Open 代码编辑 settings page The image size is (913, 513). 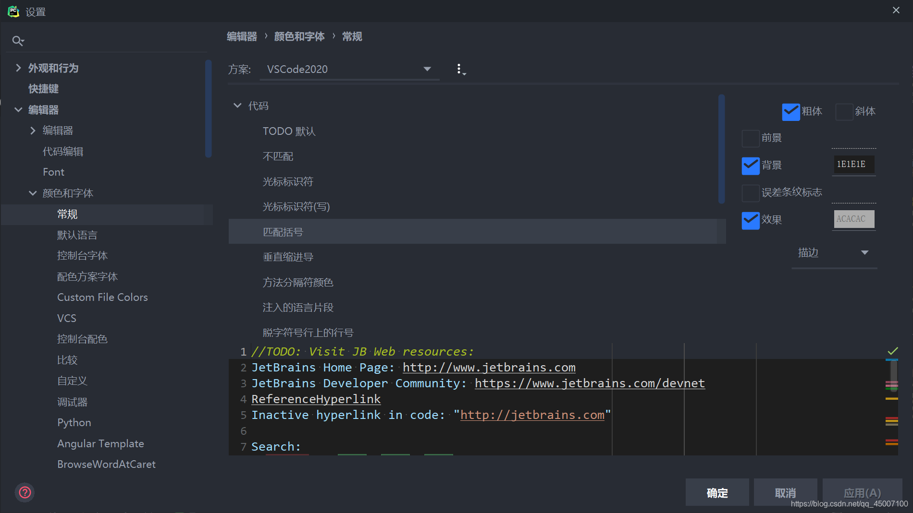[63, 152]
